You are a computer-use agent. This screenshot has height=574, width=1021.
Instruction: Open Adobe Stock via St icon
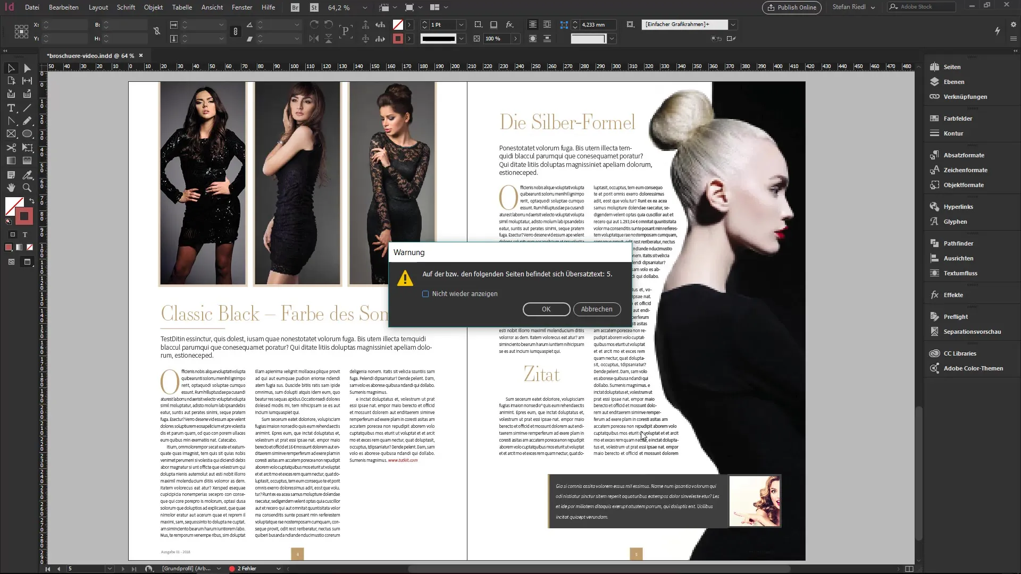(x=314, y=7)
